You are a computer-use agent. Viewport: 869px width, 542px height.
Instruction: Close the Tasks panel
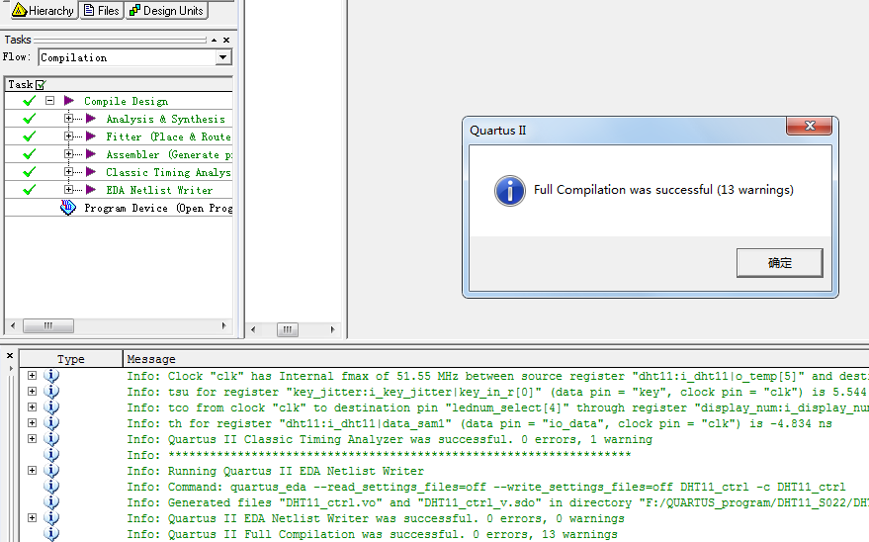click(x=226, y=40)
